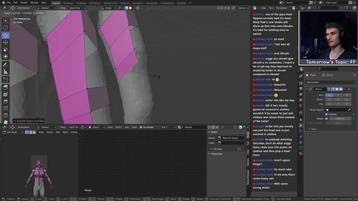Select the Measure tool

click(6, 72)
